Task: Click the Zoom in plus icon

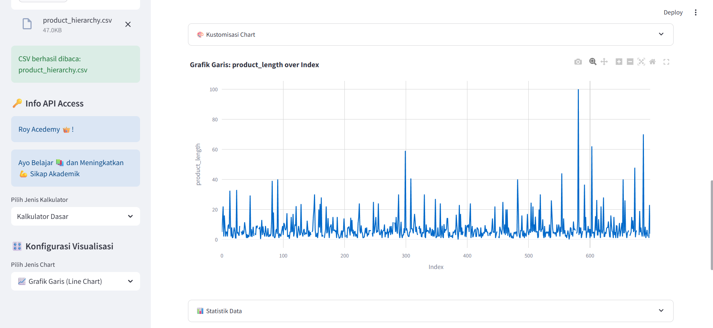Action: [x=619, y=62]
